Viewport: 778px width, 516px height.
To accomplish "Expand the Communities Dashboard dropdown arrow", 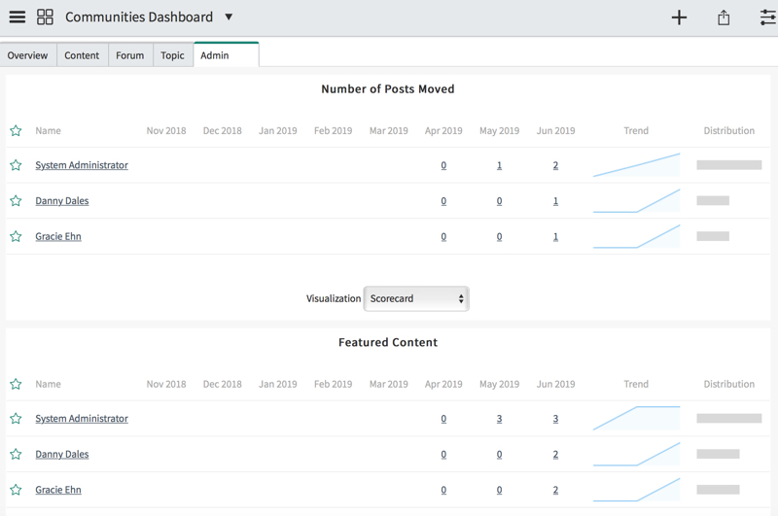I will [x=229, y=17].
